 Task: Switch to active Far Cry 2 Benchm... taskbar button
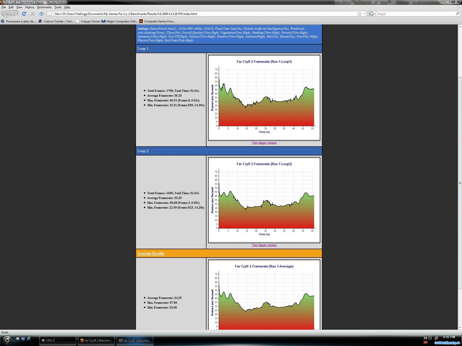[x=135, y=340]
